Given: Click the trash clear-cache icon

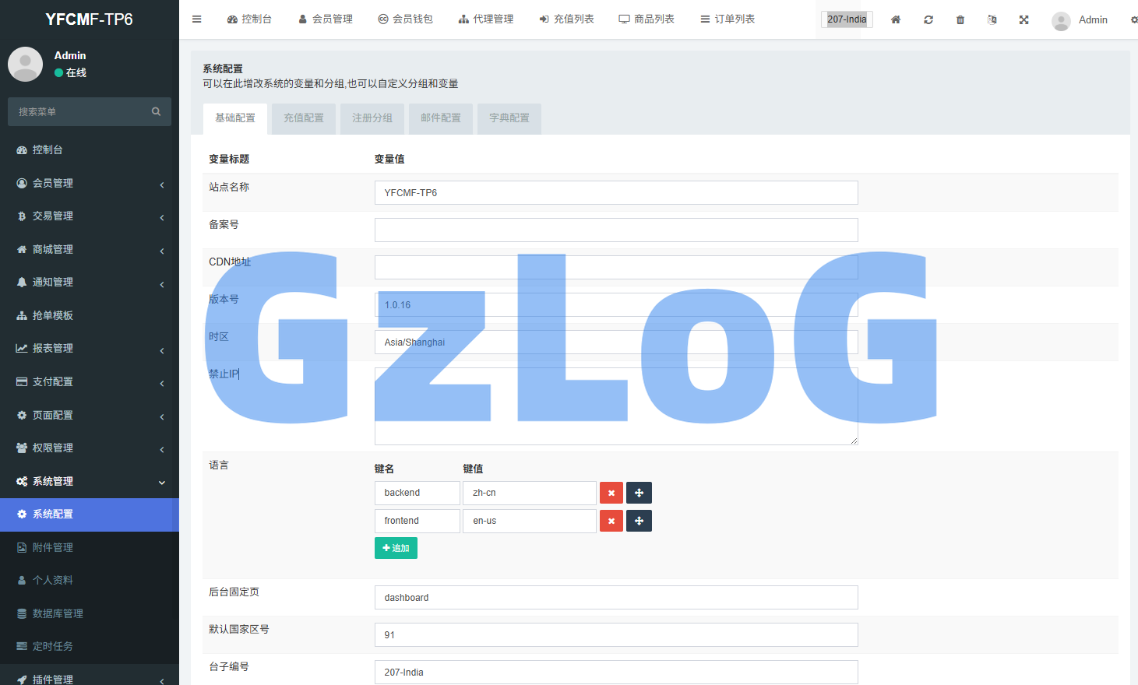Looking at the screenshot, I should point(960,19).
